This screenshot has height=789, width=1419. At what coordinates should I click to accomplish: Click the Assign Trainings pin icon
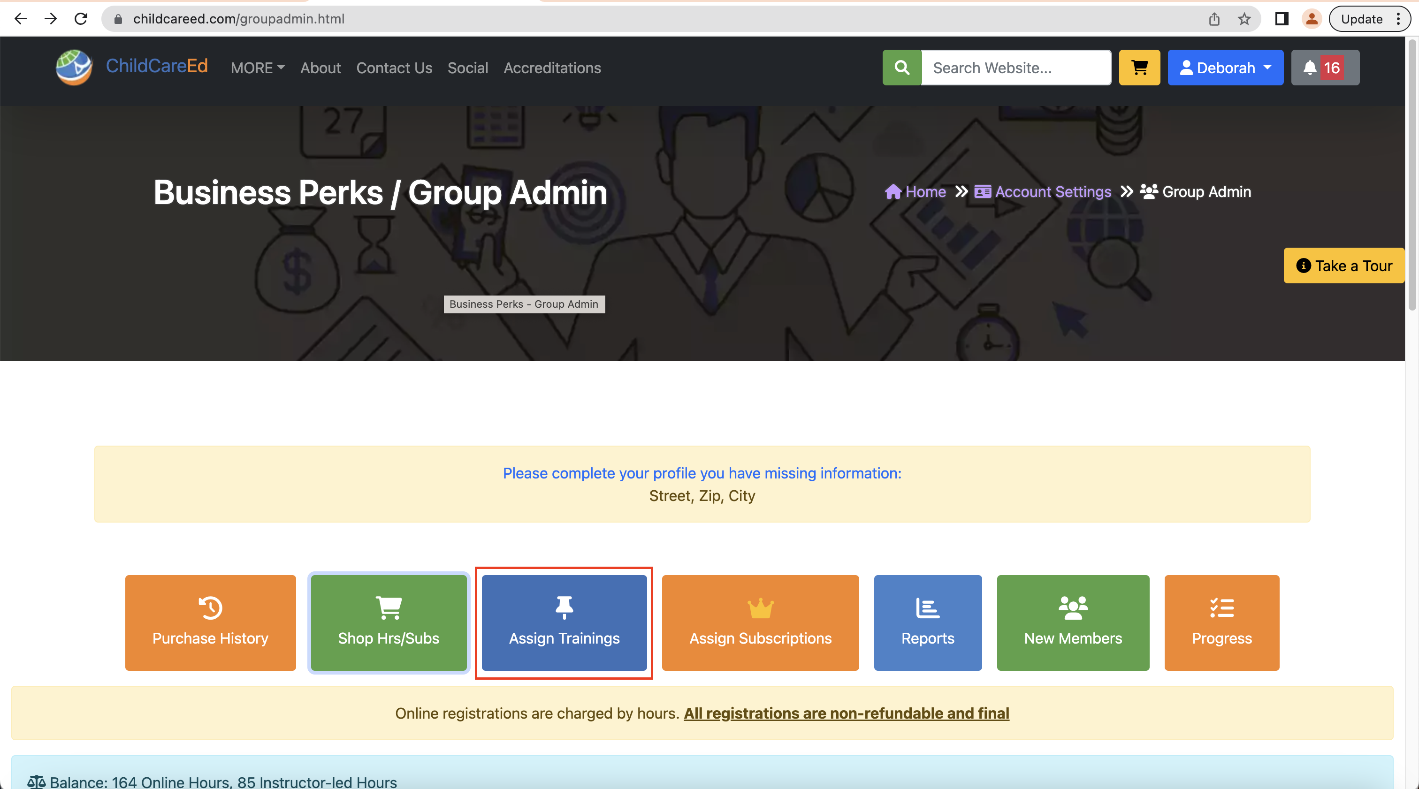coord(563,607)
